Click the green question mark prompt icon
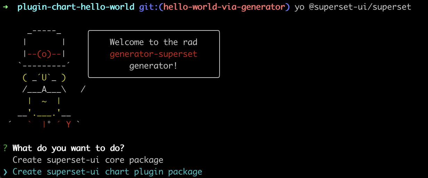The image size is (428, 178). point(5,148)
